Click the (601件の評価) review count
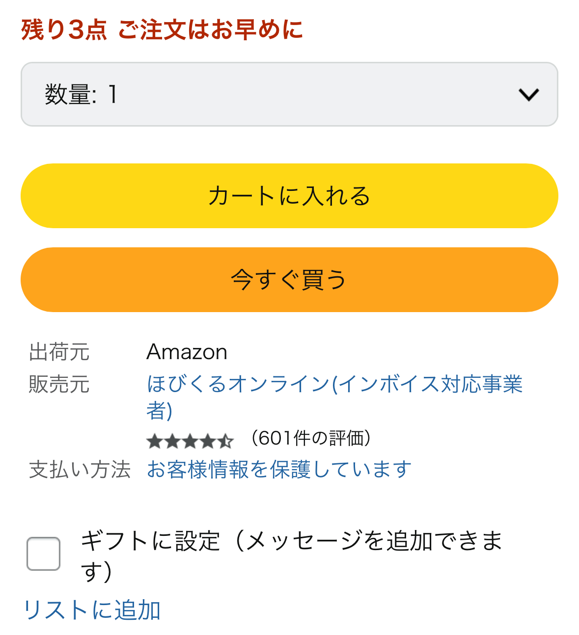This screenshot has height=635, width=579. pyautogui.click(x=311, y=438)
